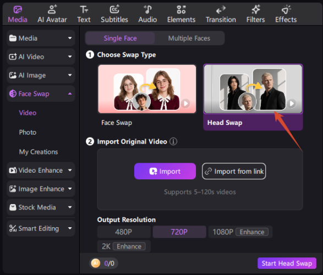Click the AI Image sidebar icon
The height and width of the screenshot is (275, 323).
pos(13,75)
